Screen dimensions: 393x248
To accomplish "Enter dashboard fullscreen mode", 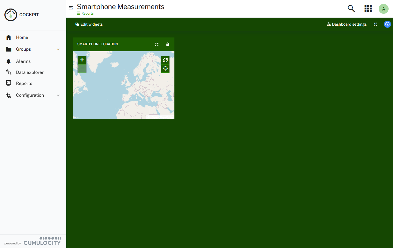I will [375, 24].
